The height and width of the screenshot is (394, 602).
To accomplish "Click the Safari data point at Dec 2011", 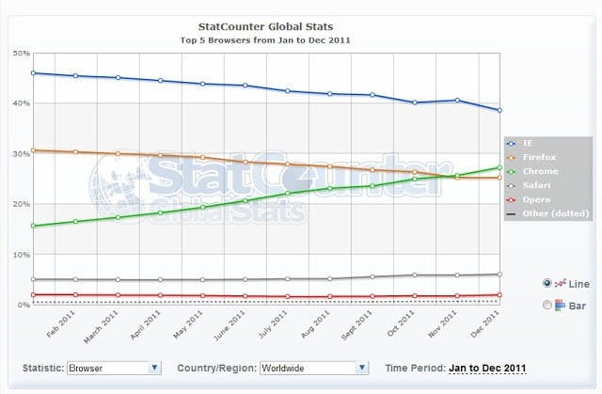I will [x=498, y=274].
